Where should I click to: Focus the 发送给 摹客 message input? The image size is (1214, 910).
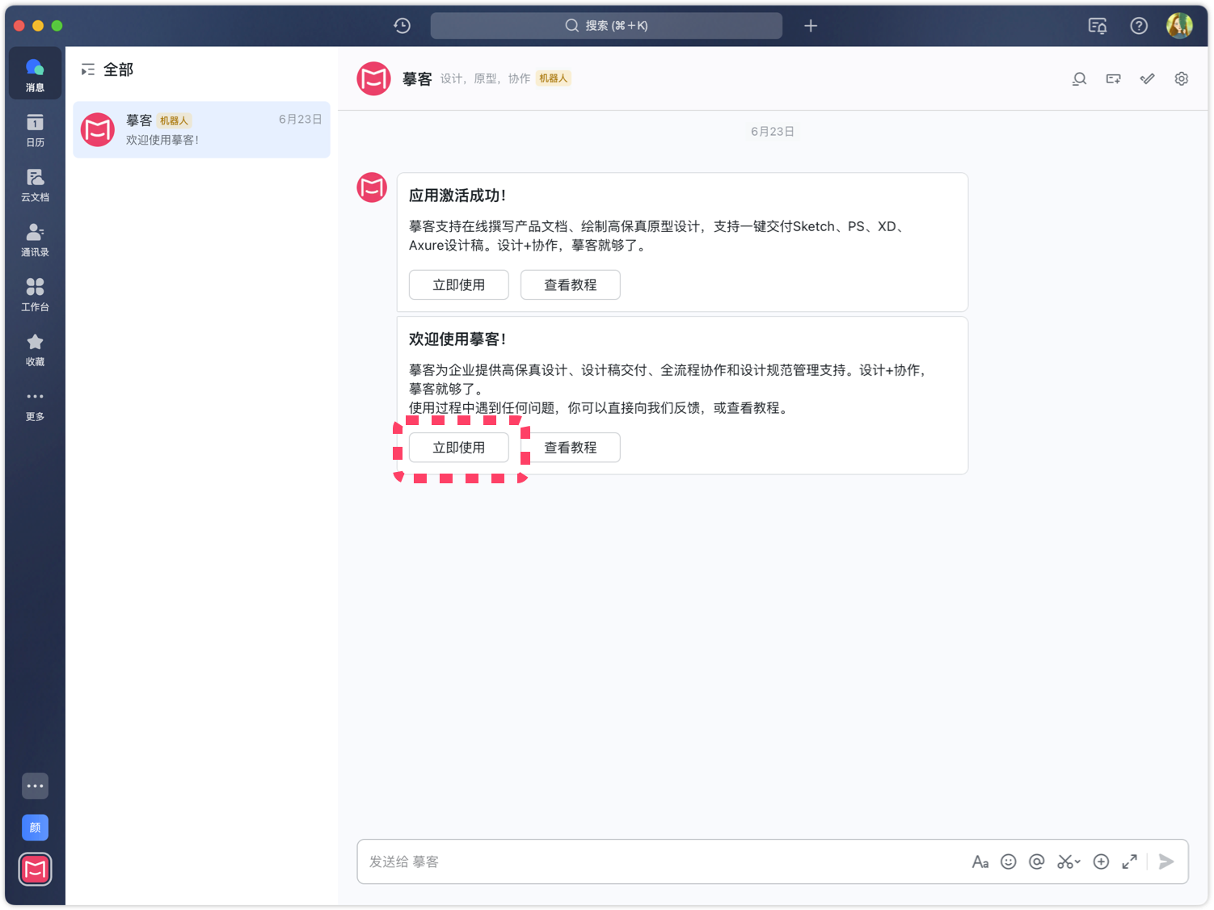[663, 862]
